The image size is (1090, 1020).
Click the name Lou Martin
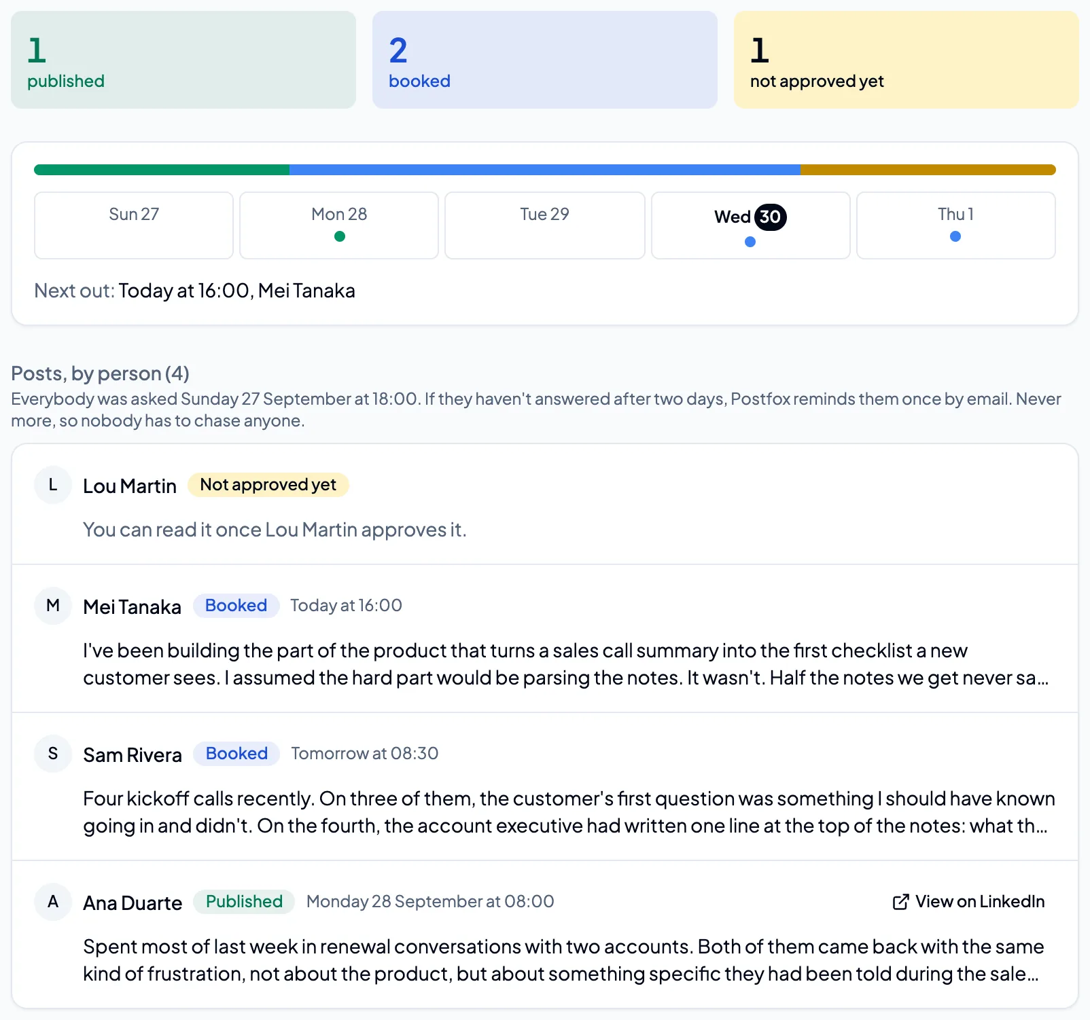[x=130, y=486]
